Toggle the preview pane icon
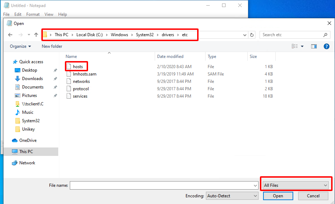 coord(314,46)
